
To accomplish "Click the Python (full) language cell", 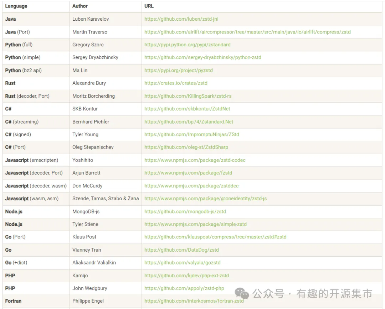I will click(x=36, y=45).
